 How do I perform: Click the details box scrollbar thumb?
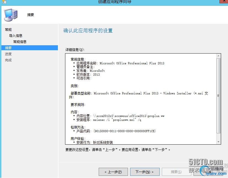218,95
